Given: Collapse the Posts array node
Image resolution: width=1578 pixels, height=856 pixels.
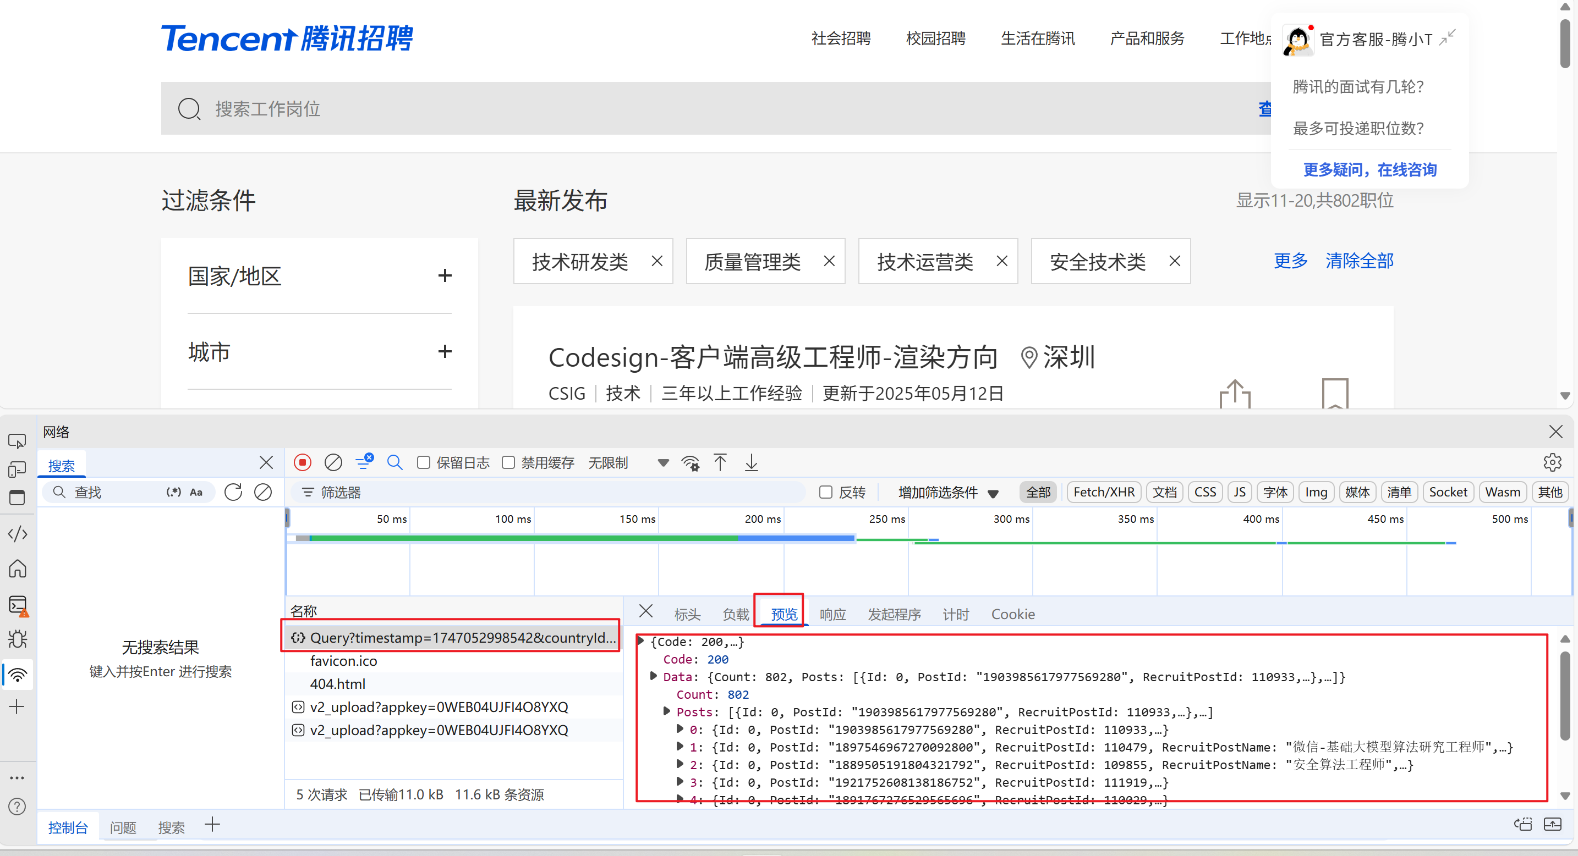Looking at the screenshot, I should pos(667,711).
